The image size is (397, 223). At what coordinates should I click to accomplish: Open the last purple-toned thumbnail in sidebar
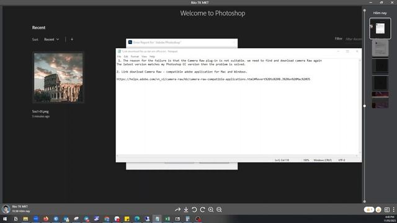(x=380, y=103)
